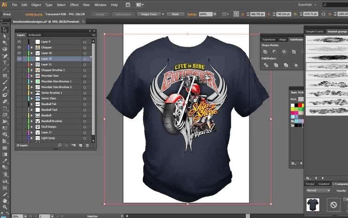Viewport: 348px width, 218px height.
Task: Hide Layer 19 using its eye icon
Action: (x=19, y=58)
